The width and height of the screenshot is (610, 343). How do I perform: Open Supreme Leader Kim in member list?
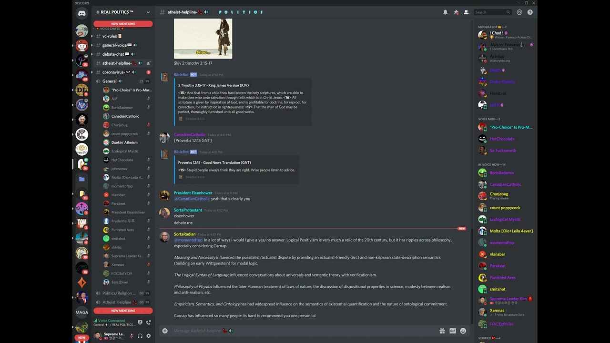click(505, 301)
